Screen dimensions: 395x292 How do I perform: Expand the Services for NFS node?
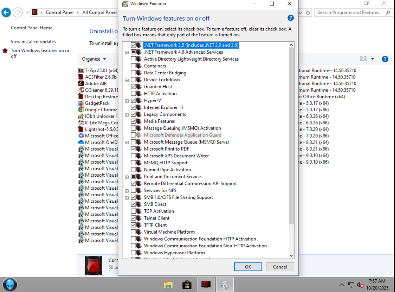[x=127, y=191]
